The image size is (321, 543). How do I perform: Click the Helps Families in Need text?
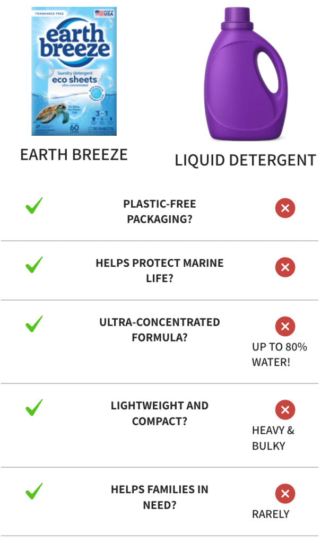[x=160, y=497]
